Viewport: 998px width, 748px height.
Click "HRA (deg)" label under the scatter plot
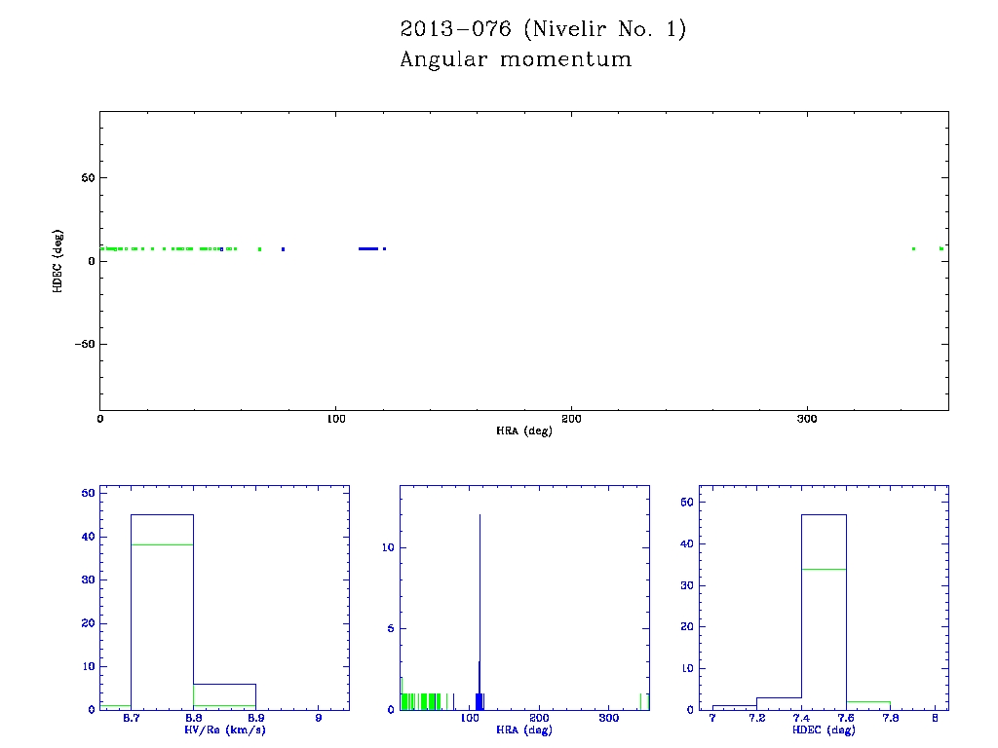click(x=523, y=430)
